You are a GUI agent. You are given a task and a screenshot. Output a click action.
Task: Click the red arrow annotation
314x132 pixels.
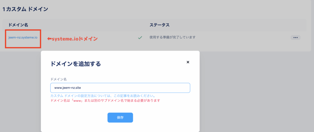pyautogui.click(x=49, y=39)
